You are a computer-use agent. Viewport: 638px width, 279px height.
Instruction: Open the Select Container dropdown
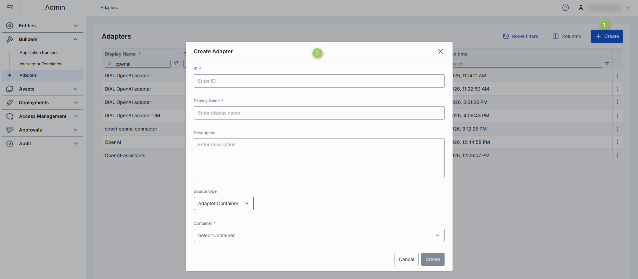(319, 235)
